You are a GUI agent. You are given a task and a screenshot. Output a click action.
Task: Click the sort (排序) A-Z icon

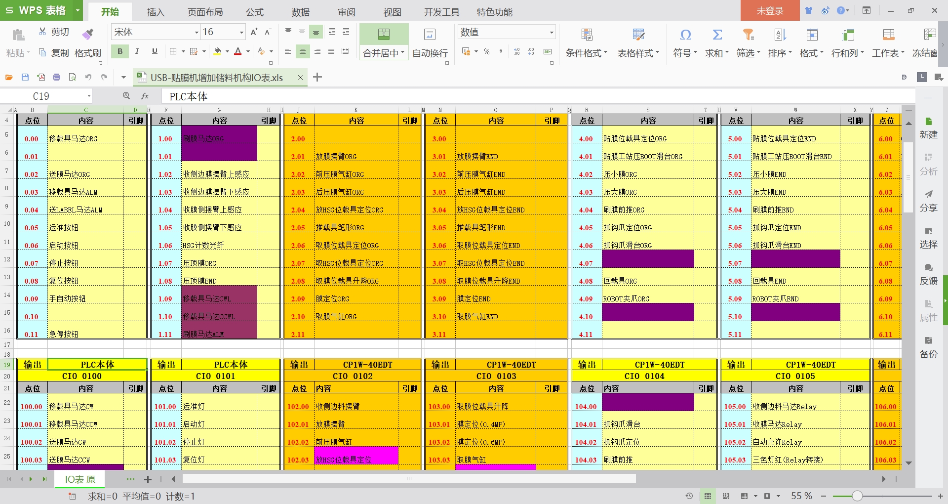click(x=780, y=35)
